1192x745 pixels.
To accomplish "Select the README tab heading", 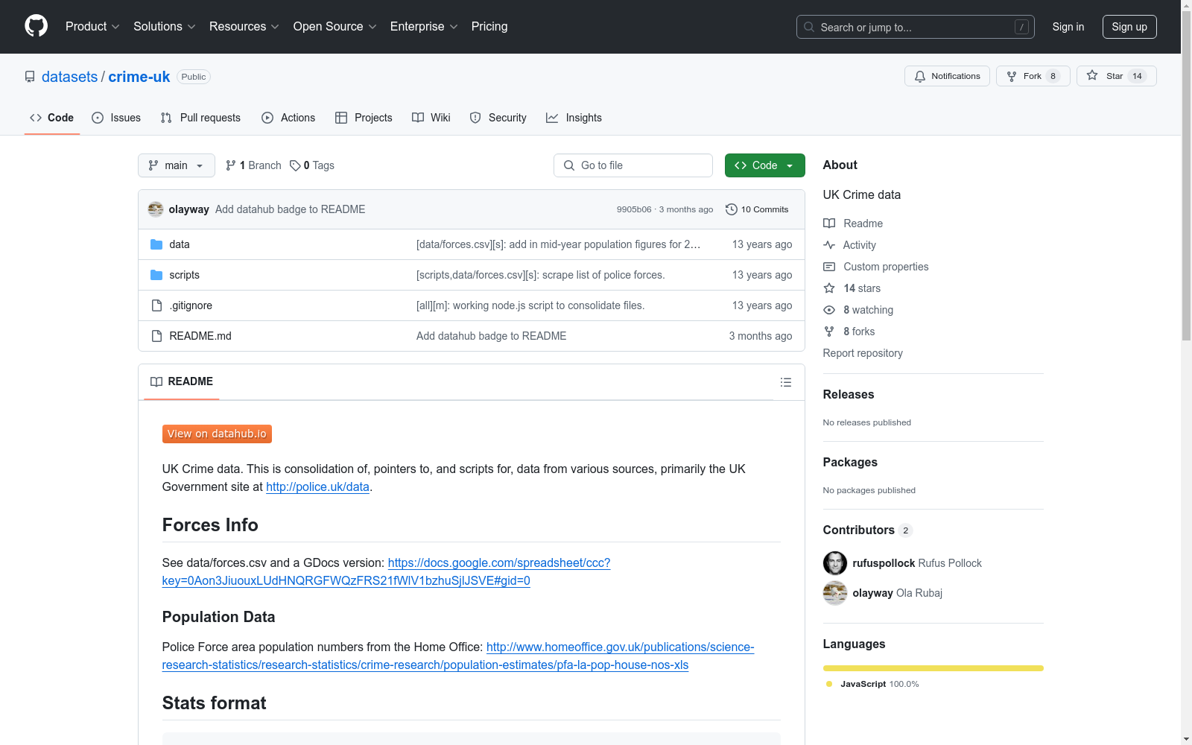I will point(182,381).
